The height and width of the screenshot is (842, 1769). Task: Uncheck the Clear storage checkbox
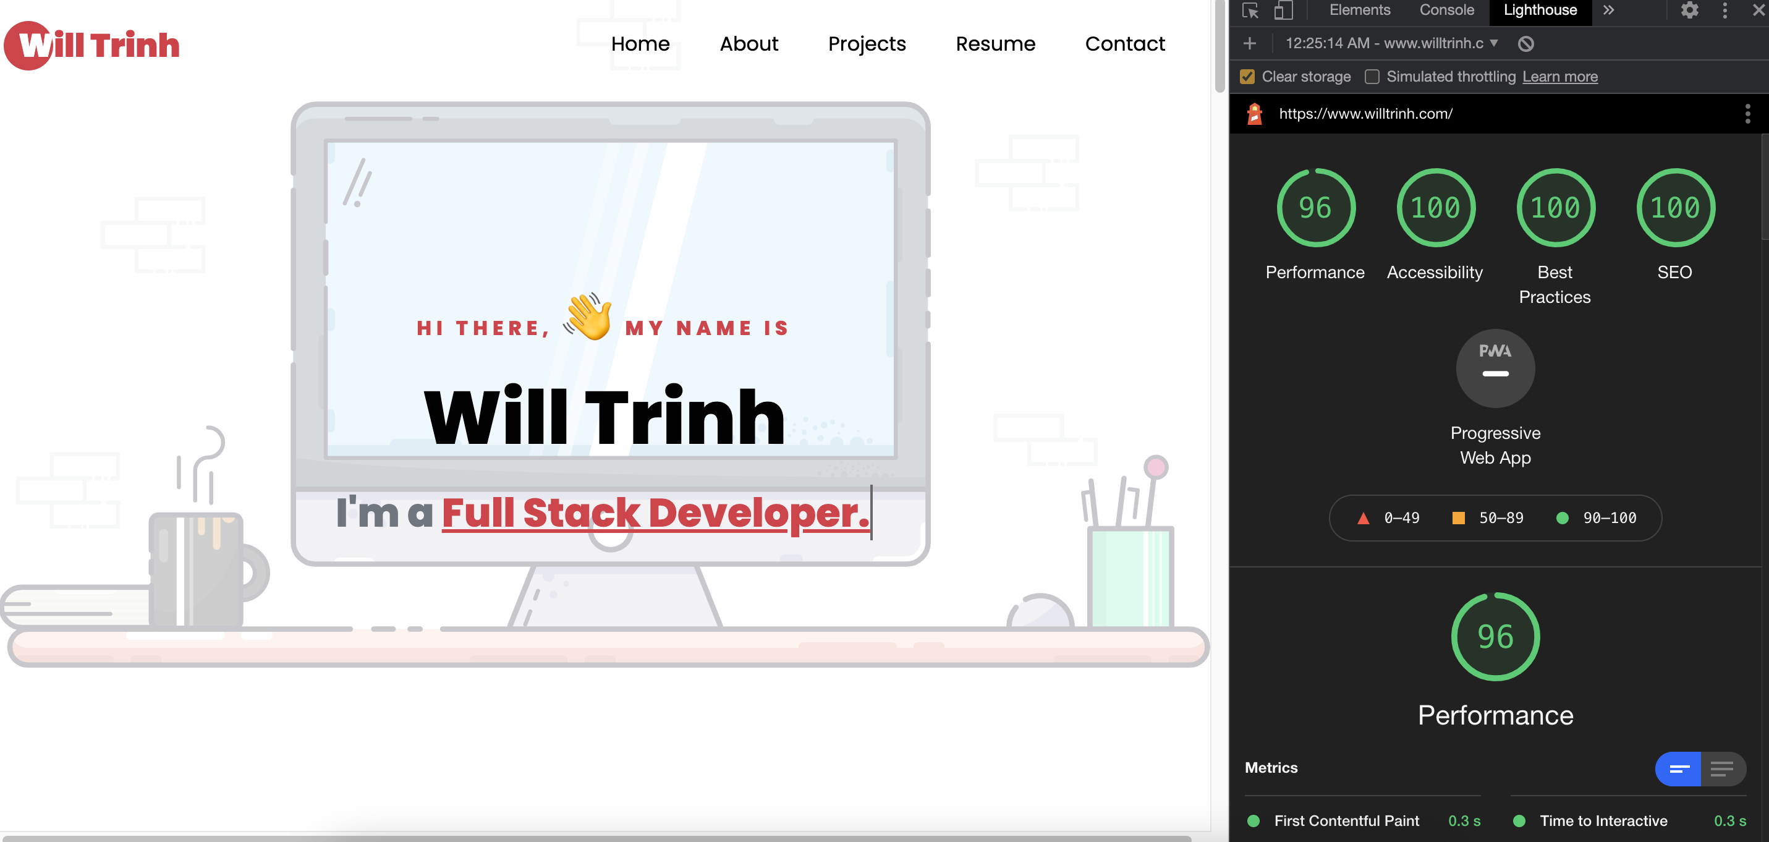[1247, 77]
